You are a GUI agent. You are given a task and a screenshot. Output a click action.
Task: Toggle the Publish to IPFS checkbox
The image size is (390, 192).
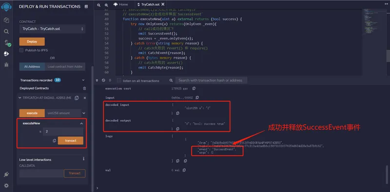21,50
